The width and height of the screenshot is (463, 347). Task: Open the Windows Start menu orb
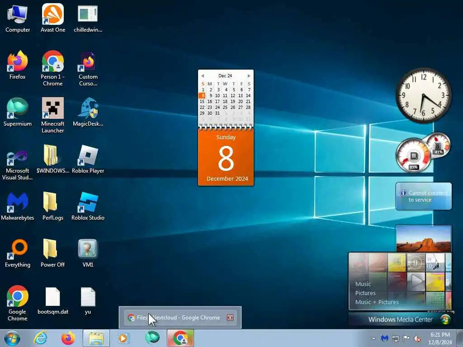click(x=12, y=338)
